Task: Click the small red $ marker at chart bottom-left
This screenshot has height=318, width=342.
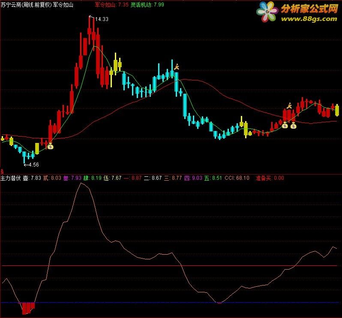Action: [2, 172]
